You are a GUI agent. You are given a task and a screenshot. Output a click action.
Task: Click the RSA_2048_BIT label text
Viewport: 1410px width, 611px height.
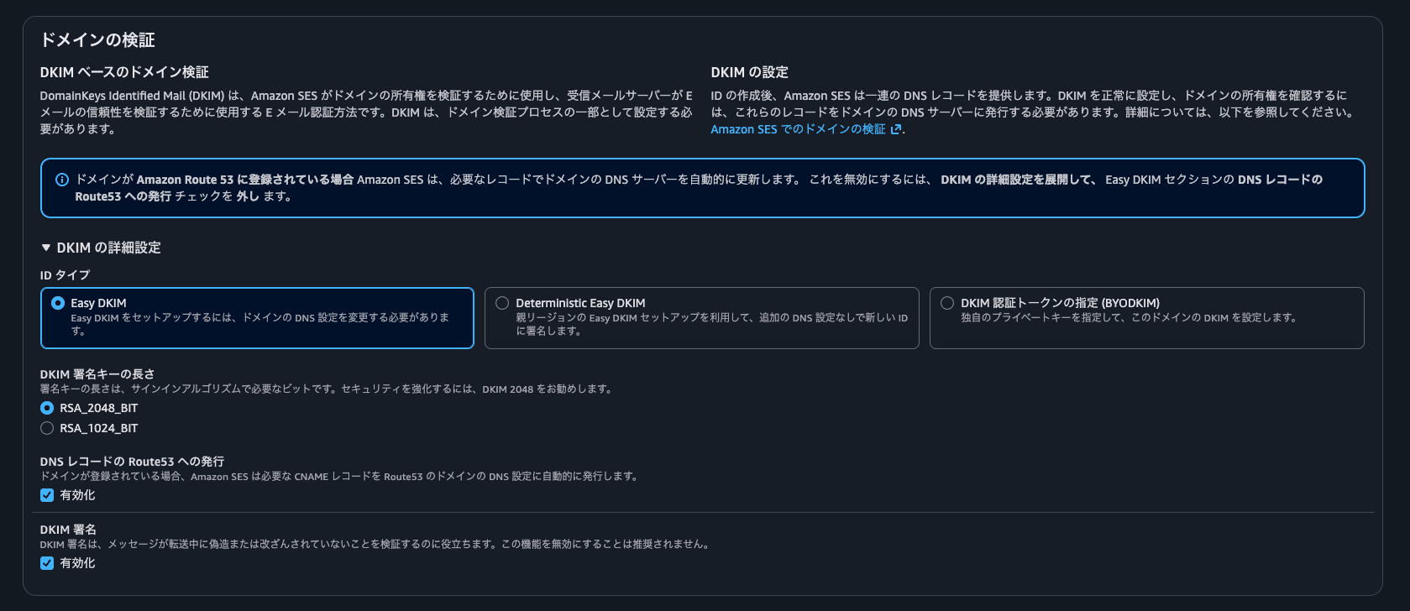98,408
